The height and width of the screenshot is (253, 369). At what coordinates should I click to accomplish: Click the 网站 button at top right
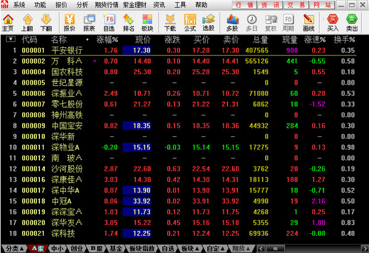(322, 5)
